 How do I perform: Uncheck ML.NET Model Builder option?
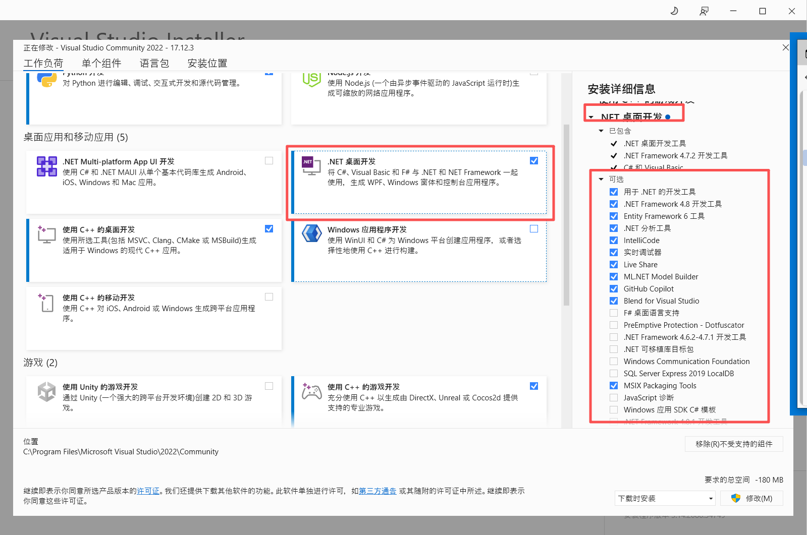click(x=614, y=277)
